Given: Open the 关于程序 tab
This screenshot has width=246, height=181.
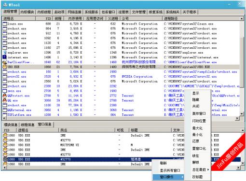Looking at the screenshot, I should (x=190, y=12).
